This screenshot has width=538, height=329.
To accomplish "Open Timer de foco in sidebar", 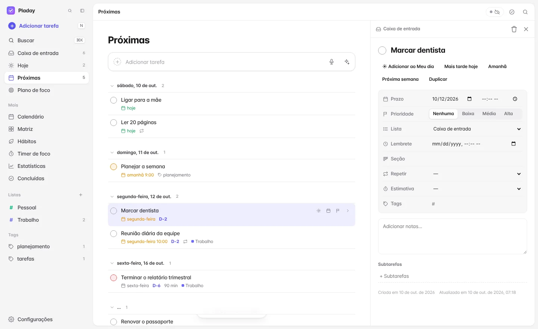I will click(47, 154).
